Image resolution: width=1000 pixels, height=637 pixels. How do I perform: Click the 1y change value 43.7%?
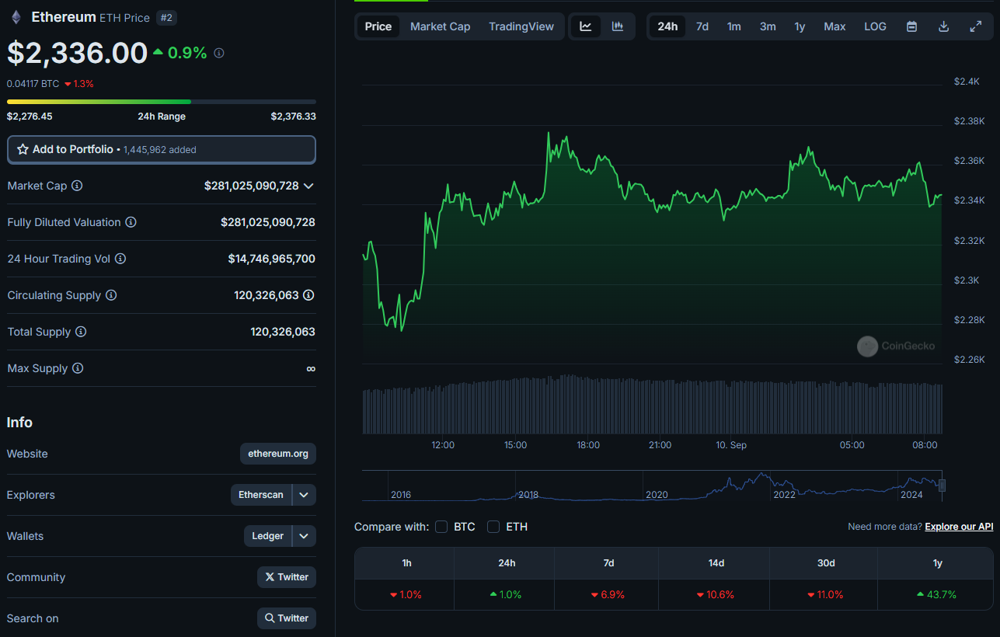pos(936,595)
